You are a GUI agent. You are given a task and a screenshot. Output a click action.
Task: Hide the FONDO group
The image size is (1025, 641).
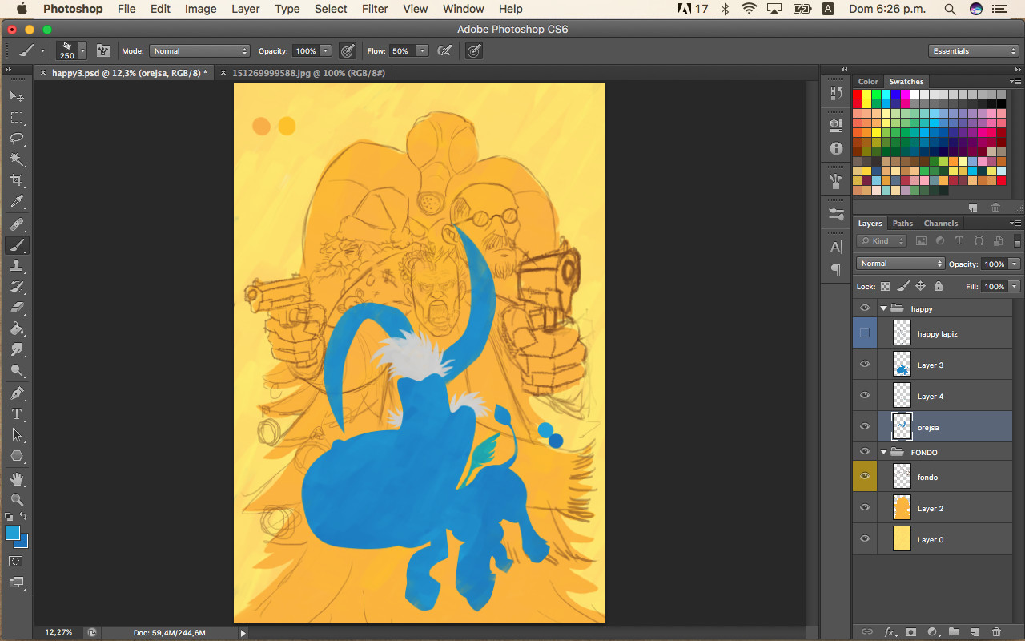865,452
